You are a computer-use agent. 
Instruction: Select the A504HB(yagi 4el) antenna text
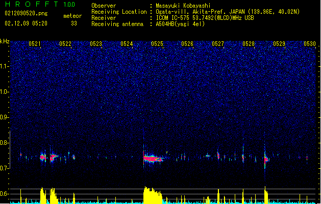[180, 24]
